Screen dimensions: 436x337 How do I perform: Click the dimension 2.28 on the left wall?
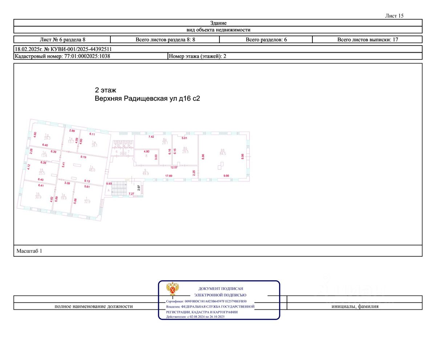tap(31, 151)
